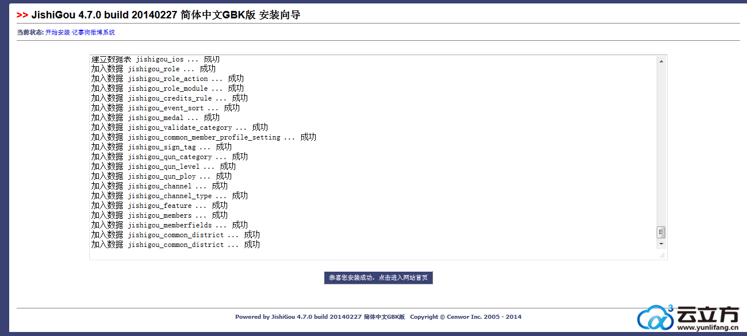Click the log box scroll-up arrow

(x=661, y=61)
